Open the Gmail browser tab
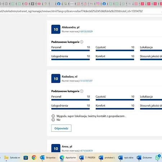This screenshot has width=162, height=162. click(91, 4)
